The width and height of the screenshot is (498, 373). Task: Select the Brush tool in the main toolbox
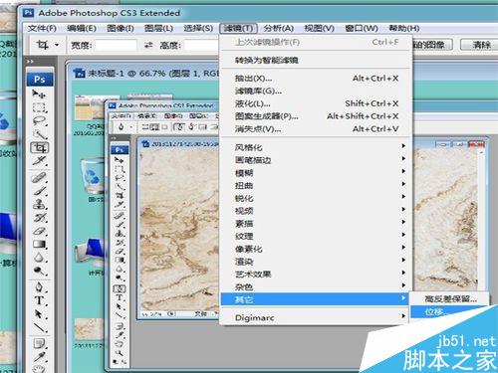click(x=39, y=191)
